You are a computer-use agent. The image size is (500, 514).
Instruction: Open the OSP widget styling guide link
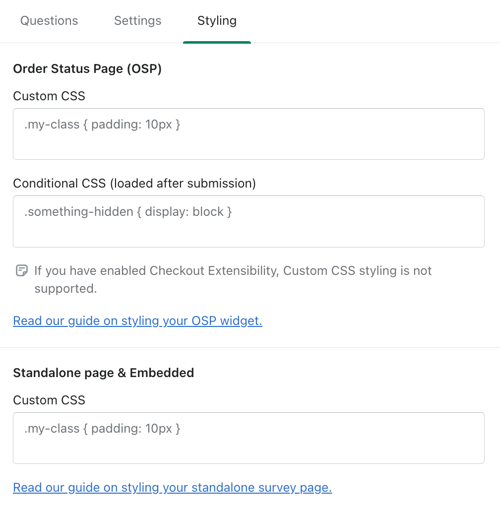[x=137, y=321]
